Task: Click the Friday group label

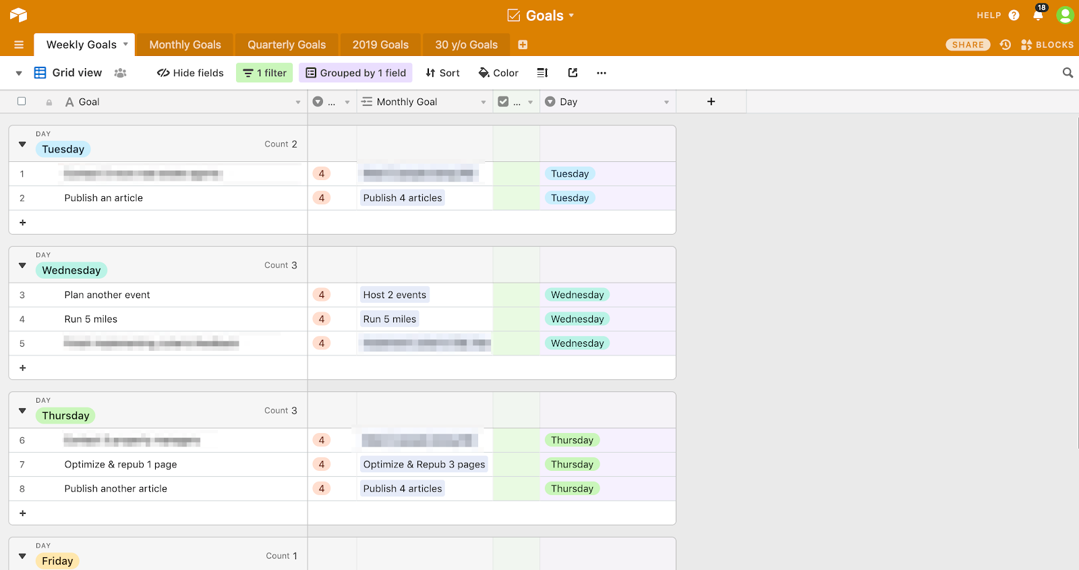Action: (x=57, y=561)
